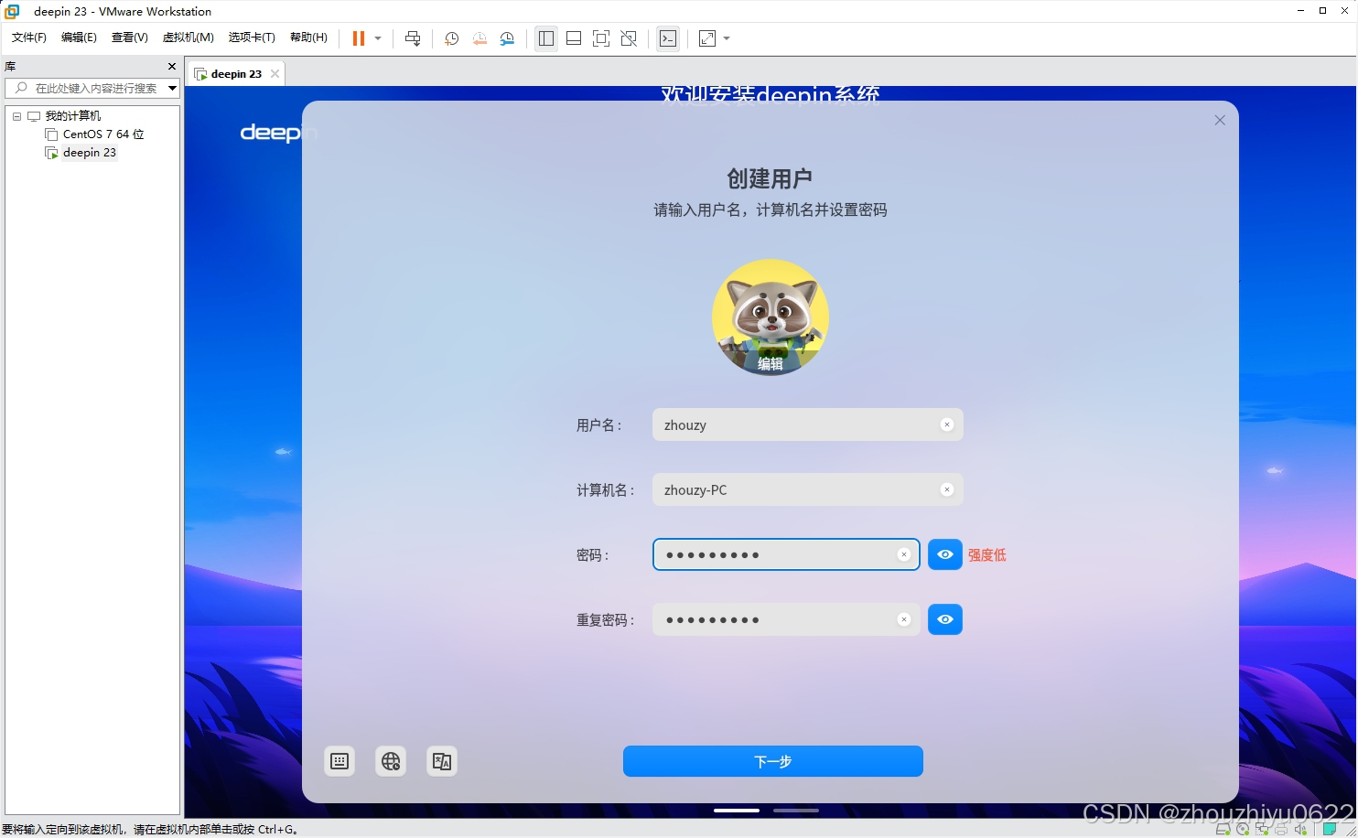This screenshot has width=1358, height=838.
Task: Click the sound card status bar icon
Action: tap(1300, 829)
